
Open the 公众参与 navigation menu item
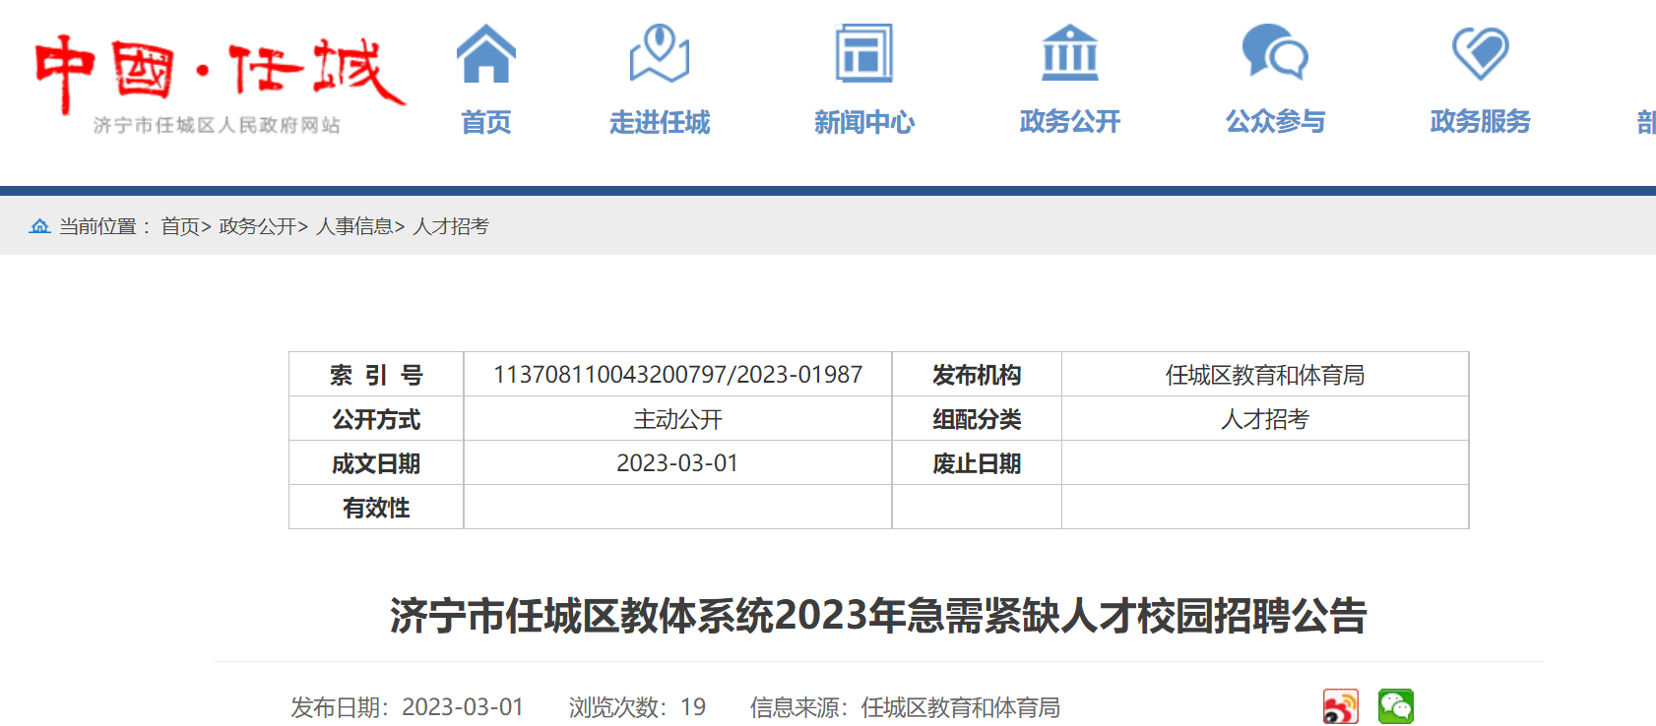[1275, 122]
